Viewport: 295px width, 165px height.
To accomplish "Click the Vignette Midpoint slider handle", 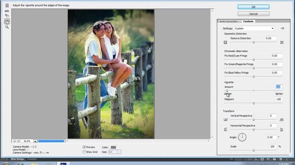I will [x=254, y=103].
